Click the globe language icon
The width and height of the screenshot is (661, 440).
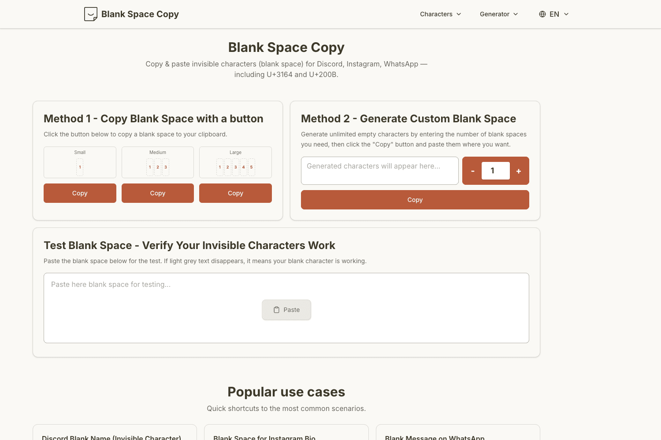pyautogui.click(x=542, y=14)
